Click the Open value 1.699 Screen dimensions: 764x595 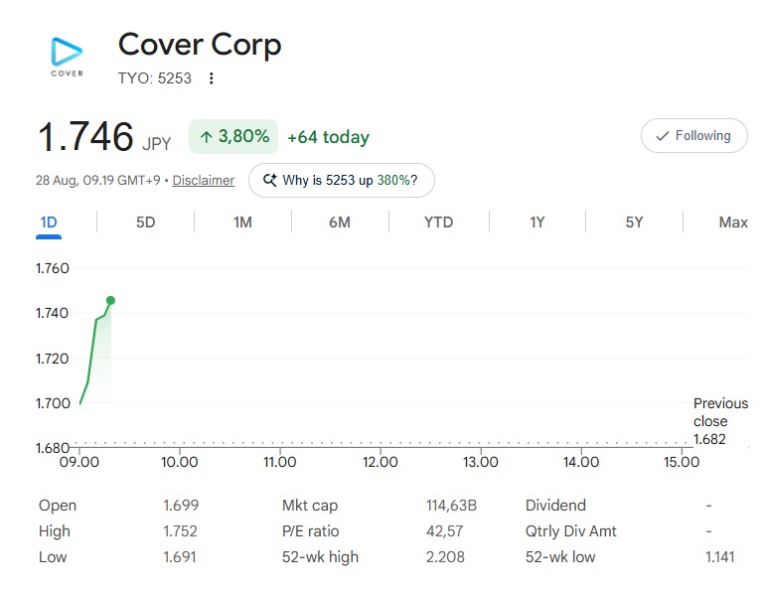point(181,506)
